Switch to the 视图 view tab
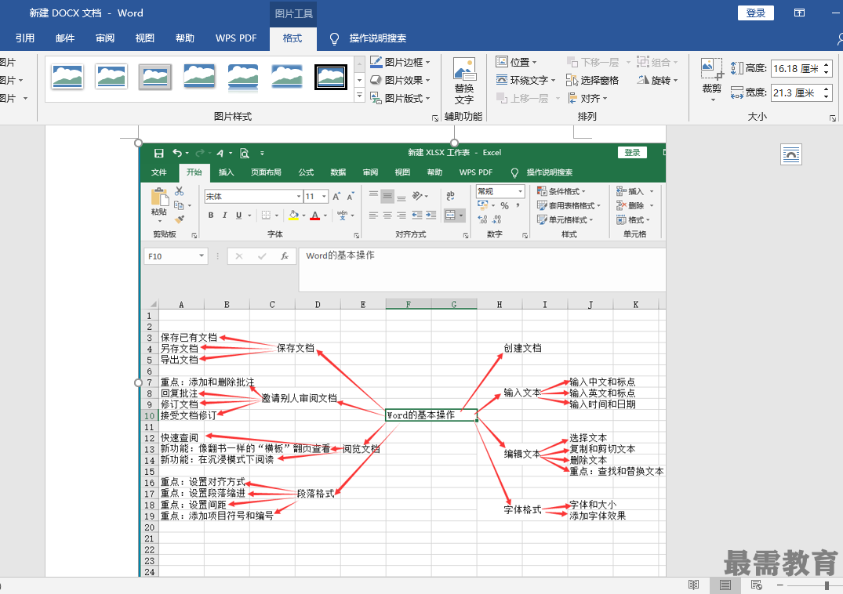 pos(144,38)
